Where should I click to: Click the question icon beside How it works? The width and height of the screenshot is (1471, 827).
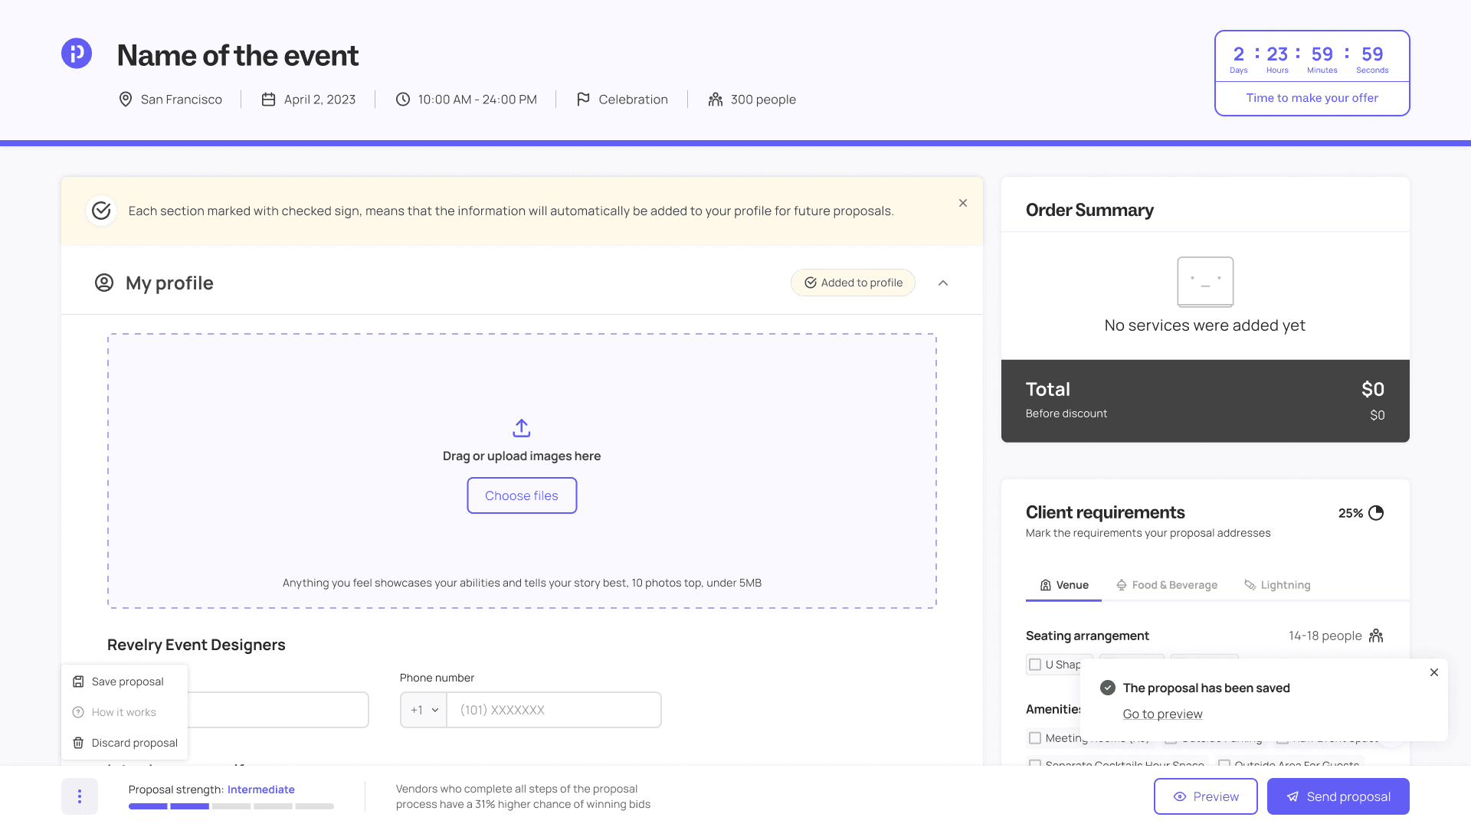coord(78,712)
